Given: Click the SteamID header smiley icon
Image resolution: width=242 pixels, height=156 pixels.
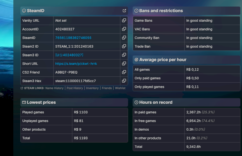Looking at the screenshot, I should [24, 11].
